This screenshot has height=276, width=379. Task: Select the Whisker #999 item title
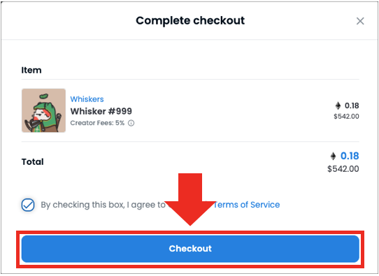(x=101, y=111)
